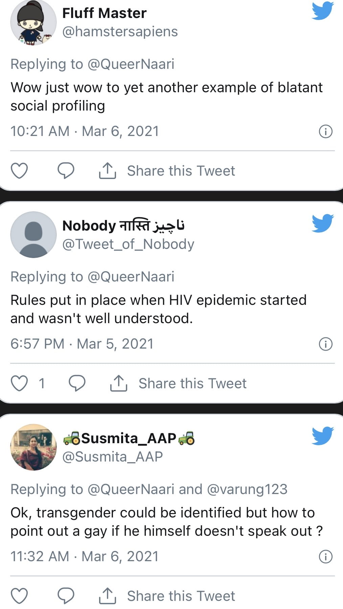Open info icon on Tweet_of_Nobody's tweet
This screenshot has height=609, width=343.
(325, 344)
